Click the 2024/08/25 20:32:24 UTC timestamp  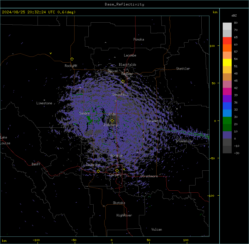(x=29, y=12)
